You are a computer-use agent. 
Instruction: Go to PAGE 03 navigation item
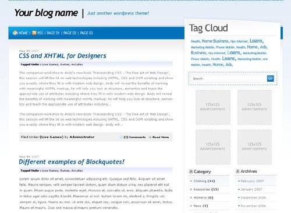[x=87, y=33]
